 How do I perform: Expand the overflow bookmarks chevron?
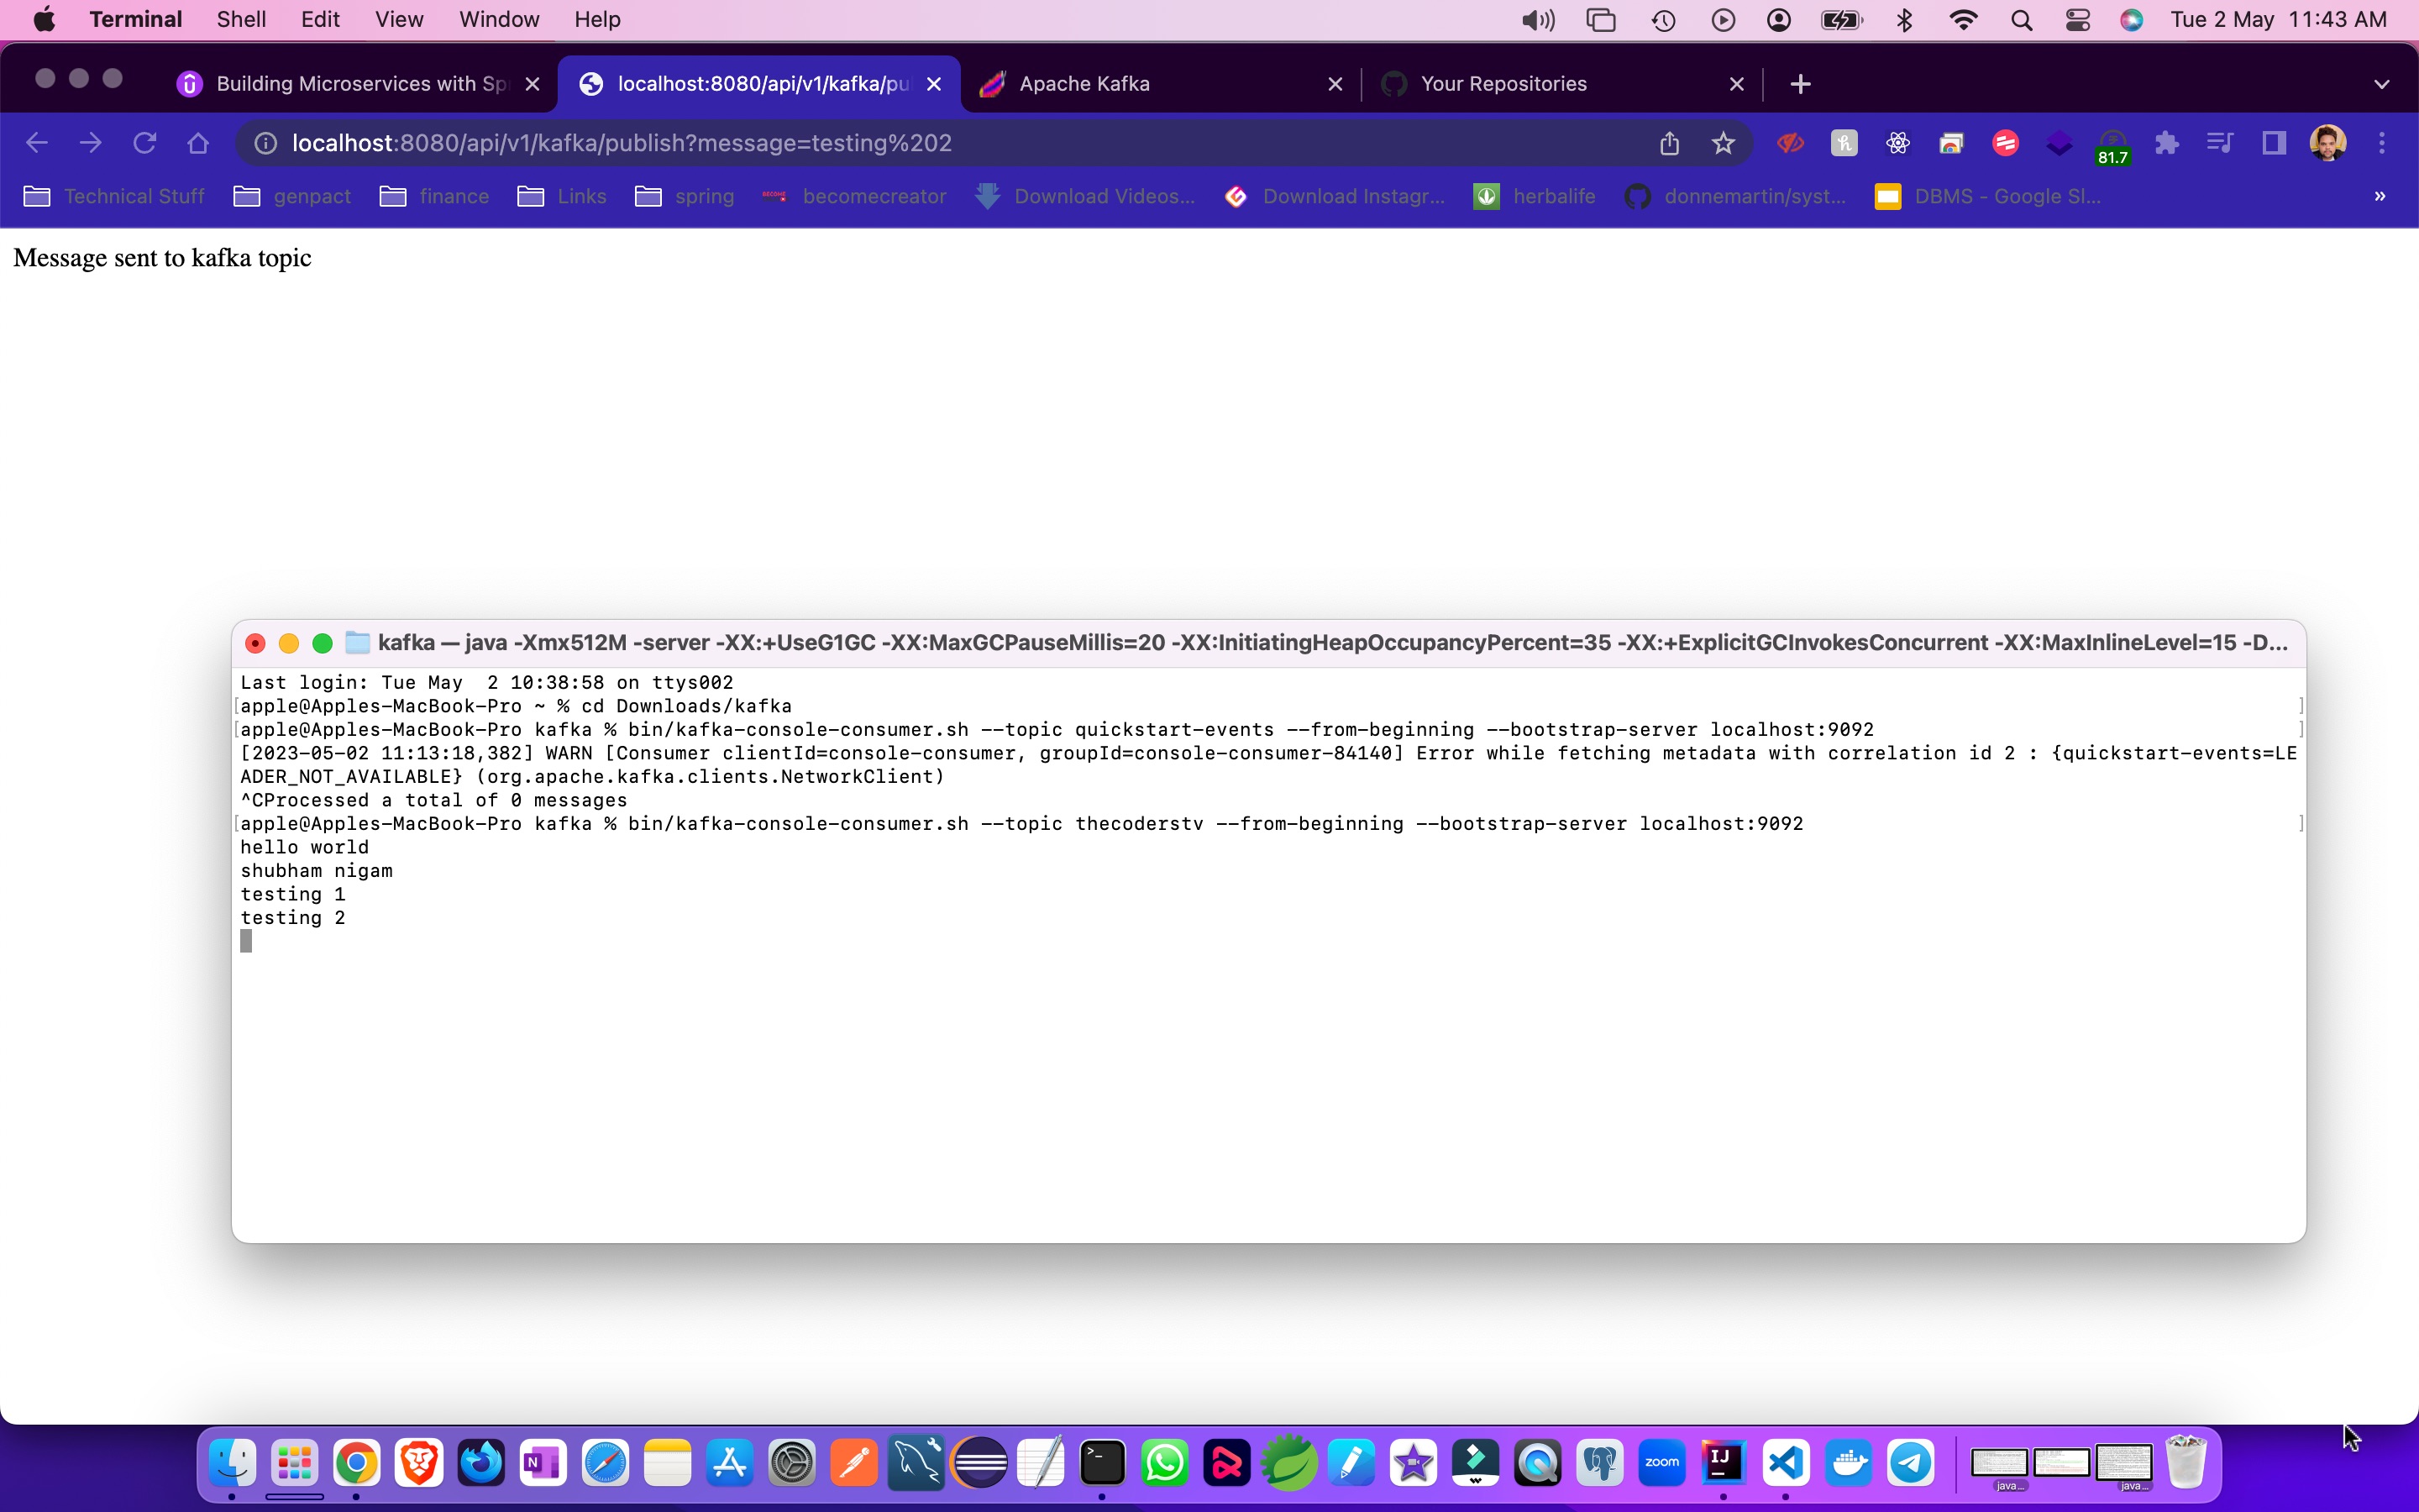(x=2381, y=196)
